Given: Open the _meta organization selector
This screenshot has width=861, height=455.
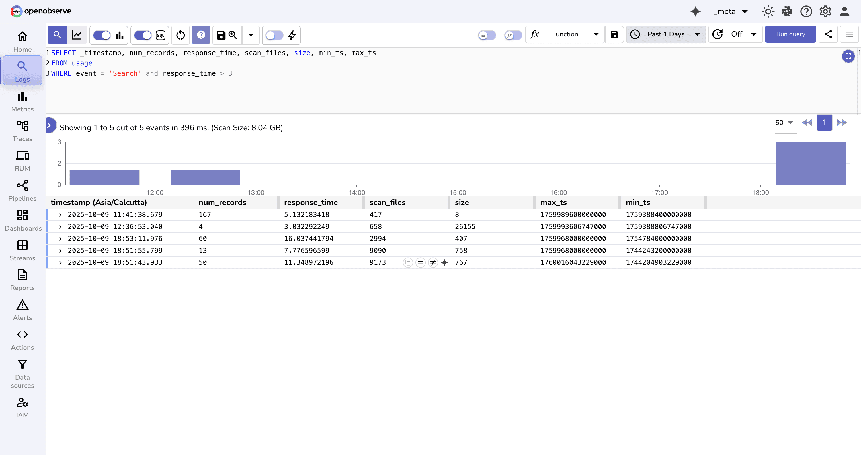Looking at the screenshot, I should 731,11.
